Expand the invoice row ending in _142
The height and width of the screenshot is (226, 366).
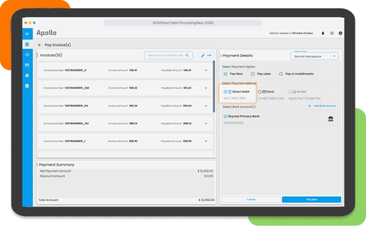[x=206, y=124]
